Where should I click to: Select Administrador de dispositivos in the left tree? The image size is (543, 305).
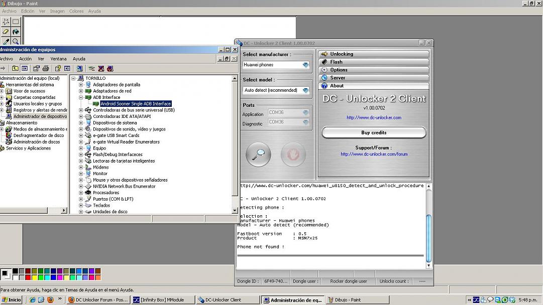[40, 116]
